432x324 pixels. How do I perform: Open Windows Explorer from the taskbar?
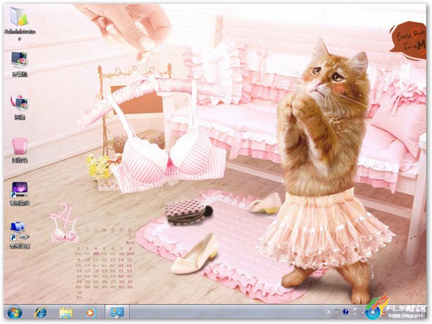tap(66, 313)
